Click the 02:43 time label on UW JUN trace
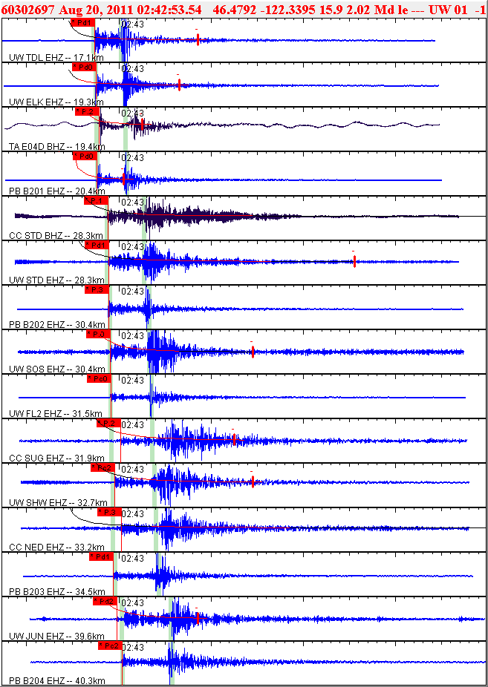This screenshot has width=488, height=687. [x=132, y=603]
